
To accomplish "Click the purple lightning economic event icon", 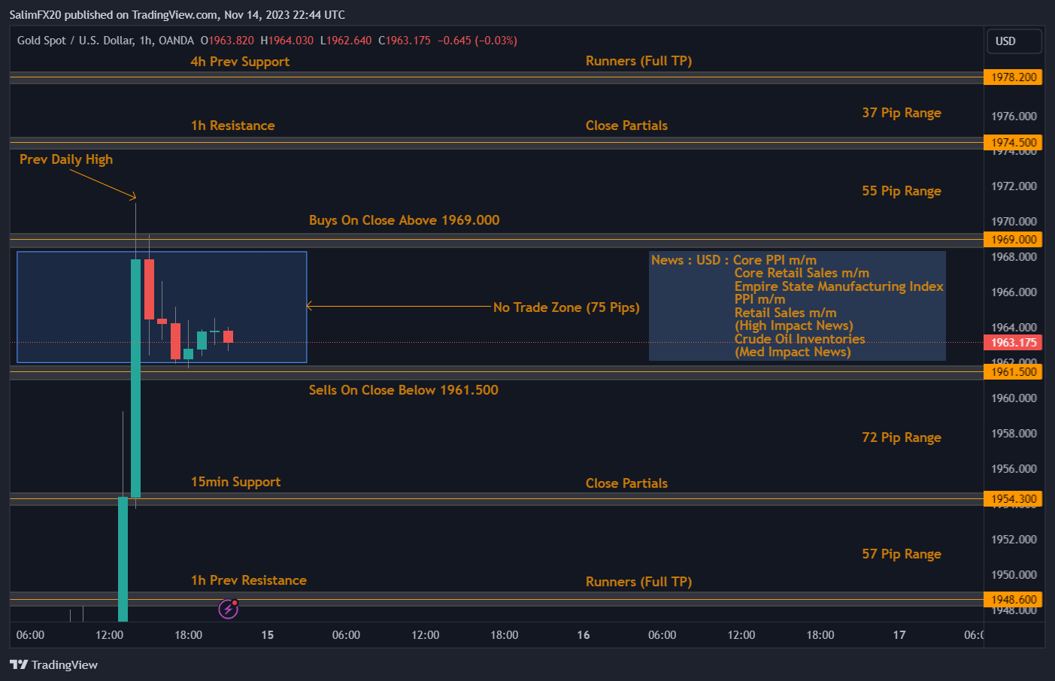I will pyautogui.click(x=229, y=609).
